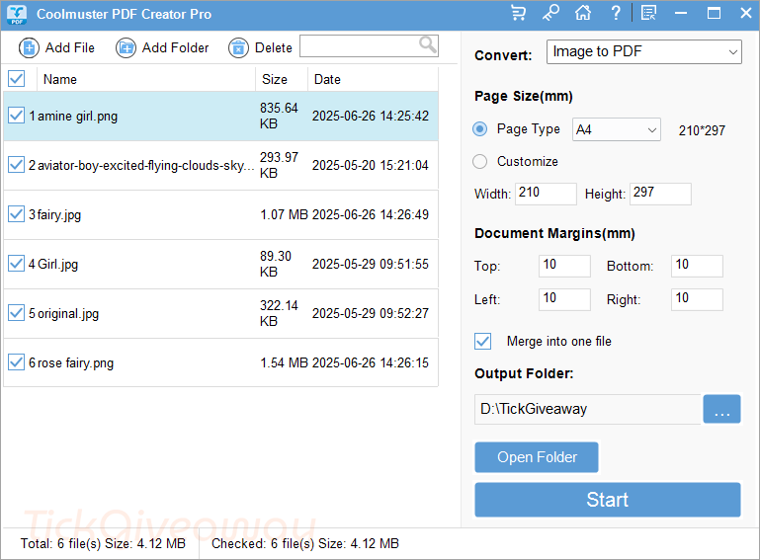Click the Top margin field
This screenshot has width=760, height=560.
[x=564, y=266]
